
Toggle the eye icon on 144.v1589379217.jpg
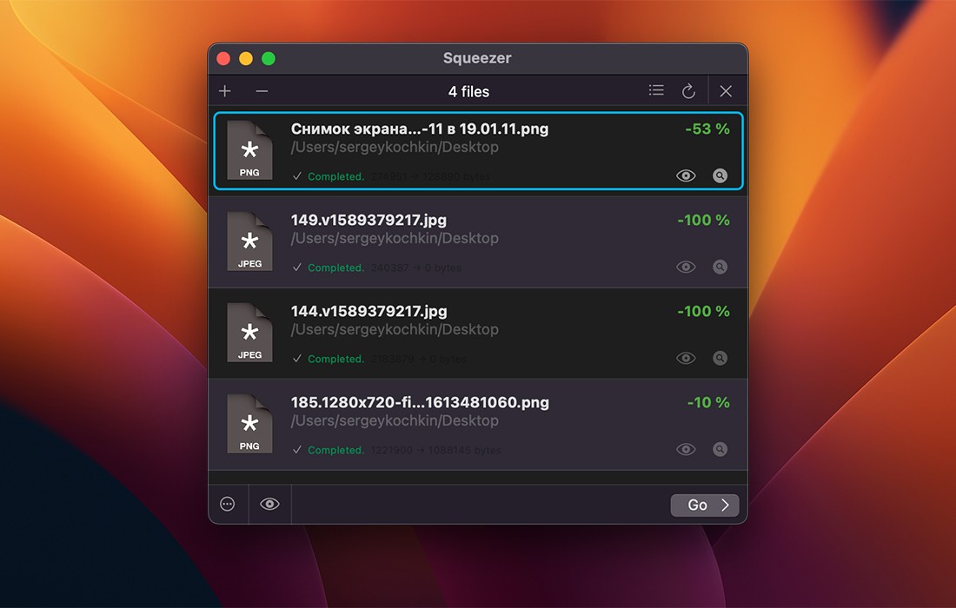coord(686,358)
